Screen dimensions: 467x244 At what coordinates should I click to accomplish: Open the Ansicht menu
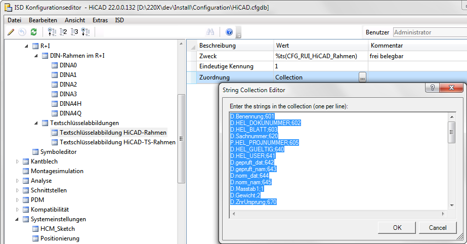point(75,20)
